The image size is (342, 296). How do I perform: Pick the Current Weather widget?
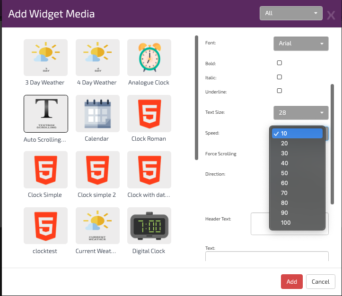(x=97, y=226)
